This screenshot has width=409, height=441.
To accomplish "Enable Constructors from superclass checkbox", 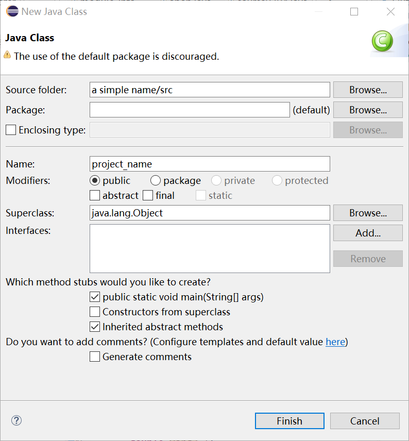I will 95,312.
